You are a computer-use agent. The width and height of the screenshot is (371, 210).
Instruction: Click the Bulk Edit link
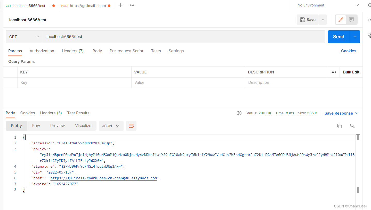click(351, 72)
